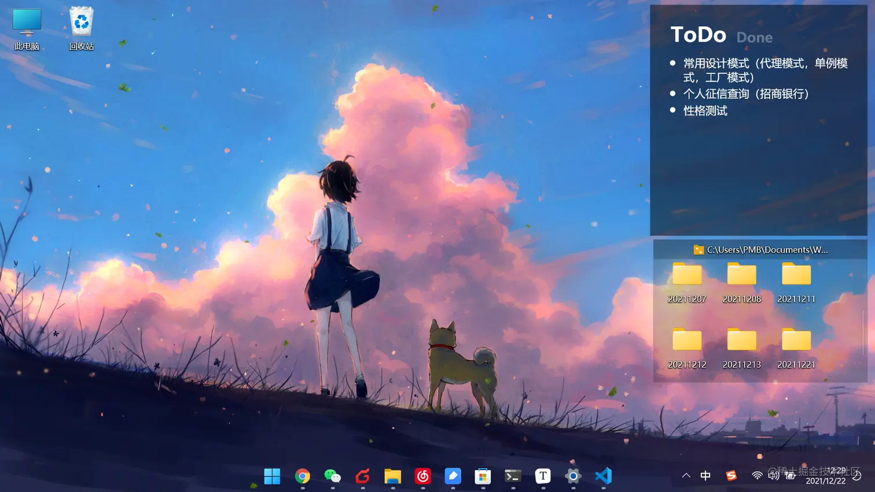Open File Explorer from the taskbar
875x492 pixels.
pos(392,476)
